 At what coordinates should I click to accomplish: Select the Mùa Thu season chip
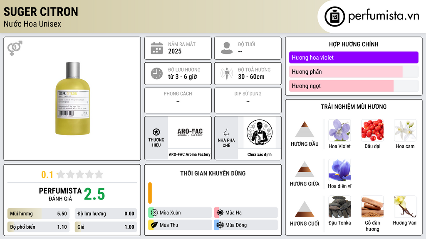point(180,225)
